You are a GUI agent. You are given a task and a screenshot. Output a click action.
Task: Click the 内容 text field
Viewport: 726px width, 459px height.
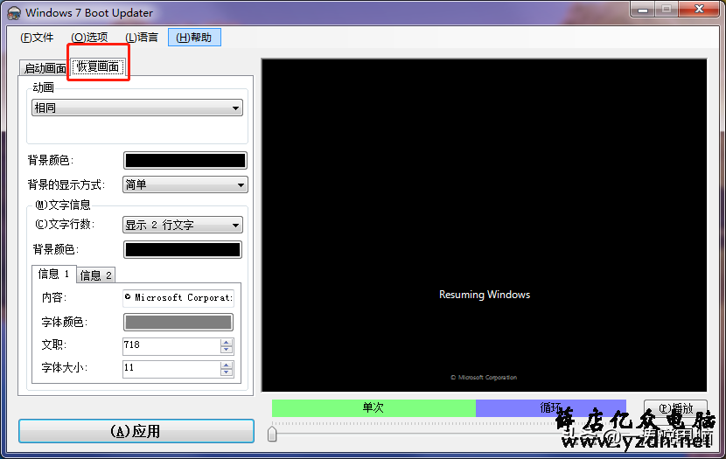click(x=178, y=298)
